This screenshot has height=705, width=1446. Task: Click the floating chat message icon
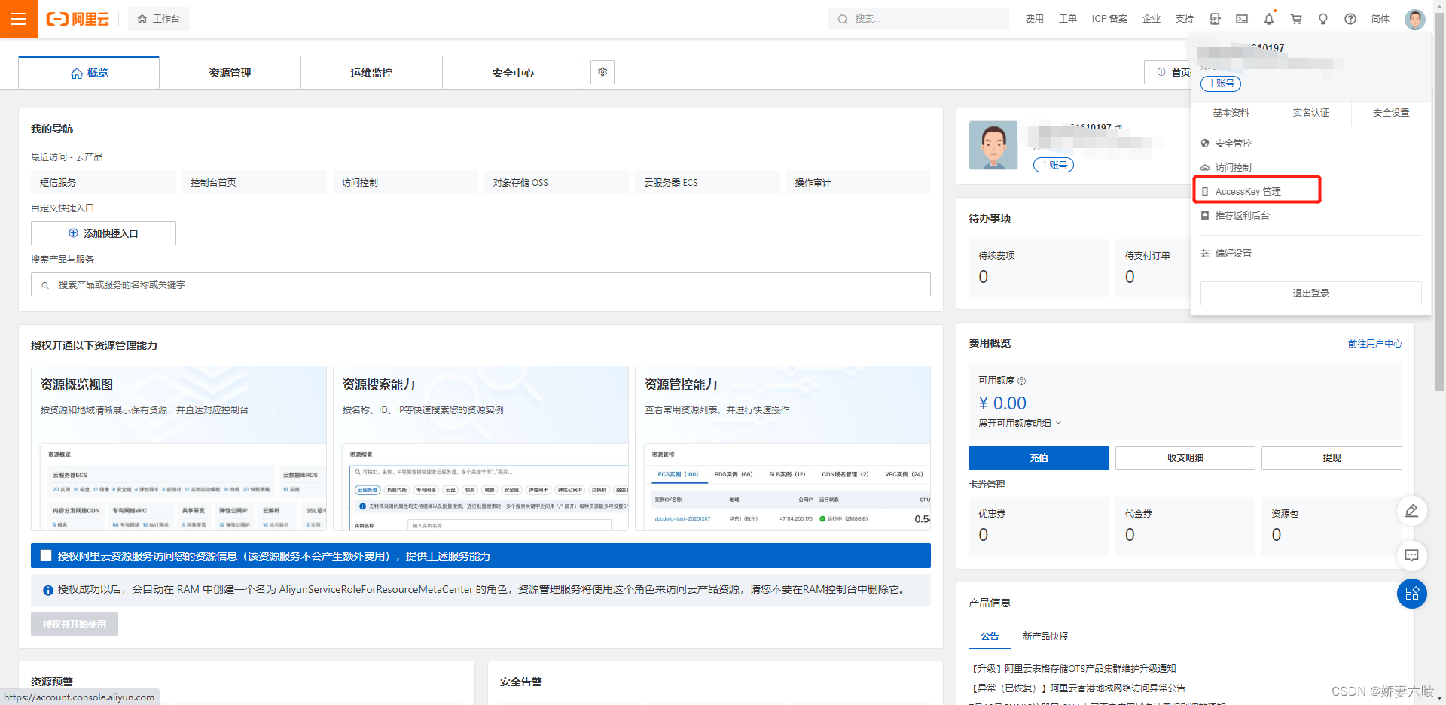pyautogui.click(x=1411, y=555)
